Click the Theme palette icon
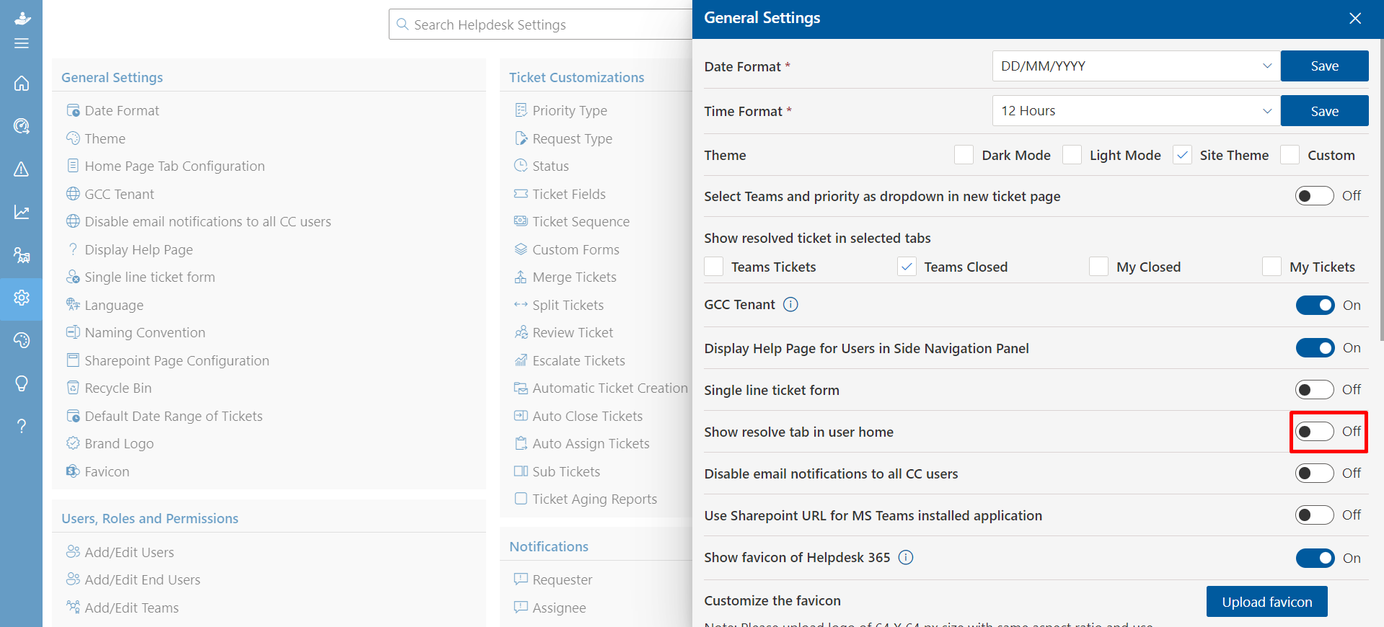 coord(73,138)
